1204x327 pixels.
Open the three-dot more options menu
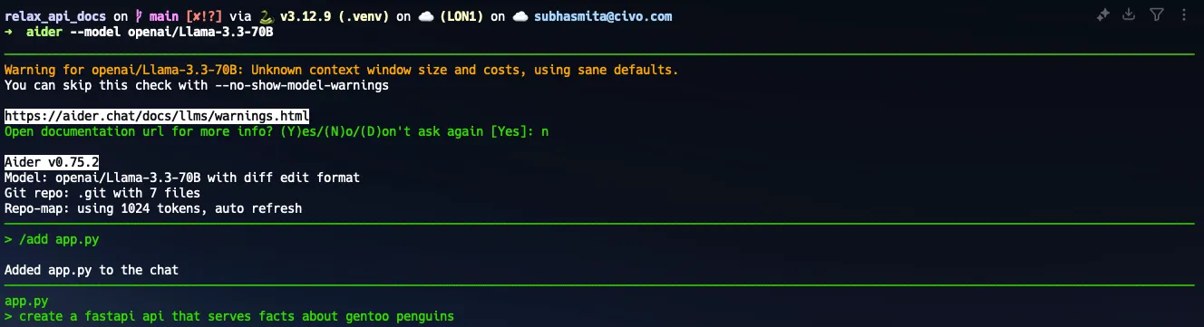tap(1183, 14)
